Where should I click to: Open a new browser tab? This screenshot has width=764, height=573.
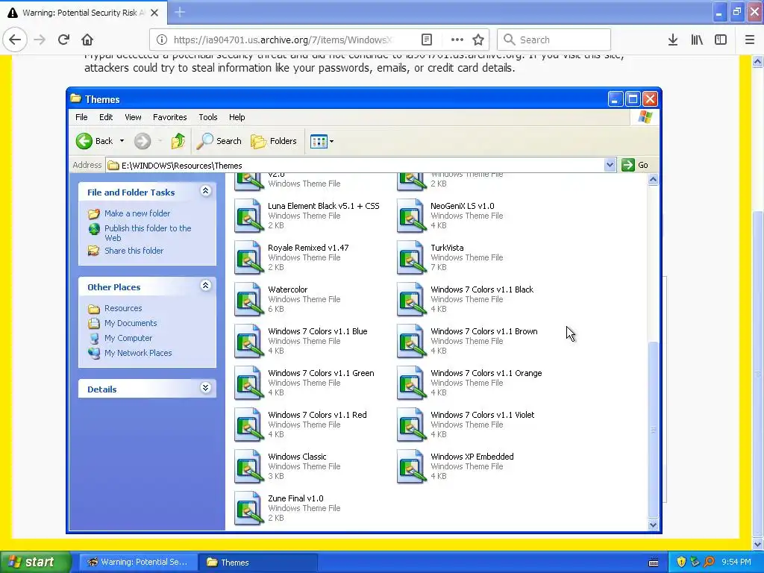(x=180, y=12)
